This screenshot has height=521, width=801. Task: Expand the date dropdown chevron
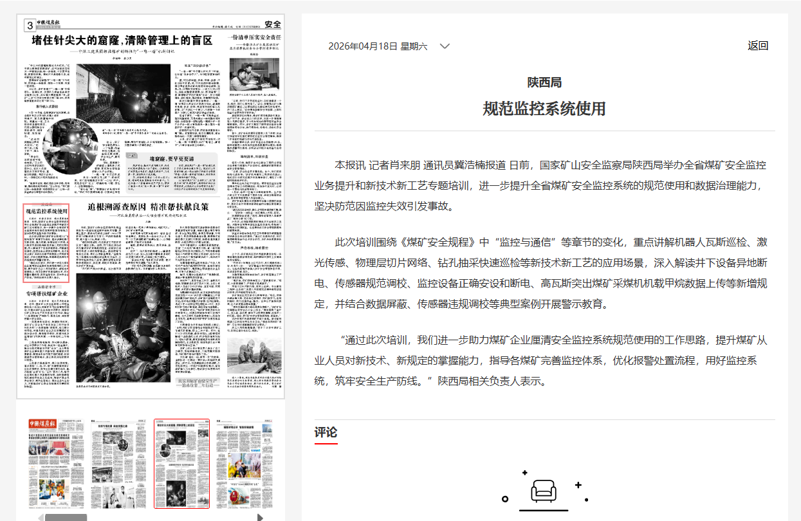[444, 46]
